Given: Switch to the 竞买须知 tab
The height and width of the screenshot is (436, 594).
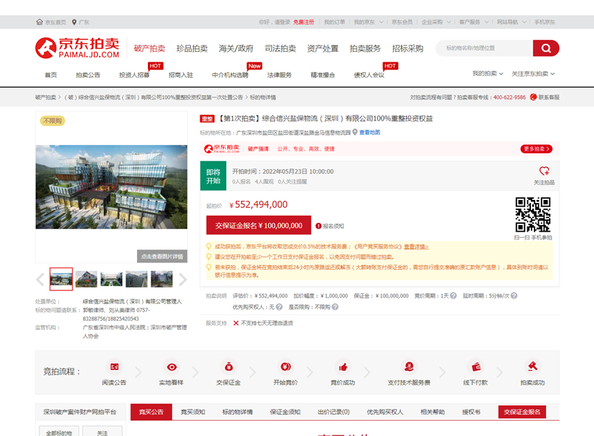Looking at the screenshot, I should click(193, 412).
